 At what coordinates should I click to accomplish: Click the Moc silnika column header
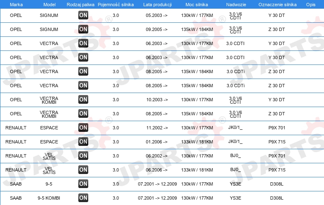(x=197, y=5)
